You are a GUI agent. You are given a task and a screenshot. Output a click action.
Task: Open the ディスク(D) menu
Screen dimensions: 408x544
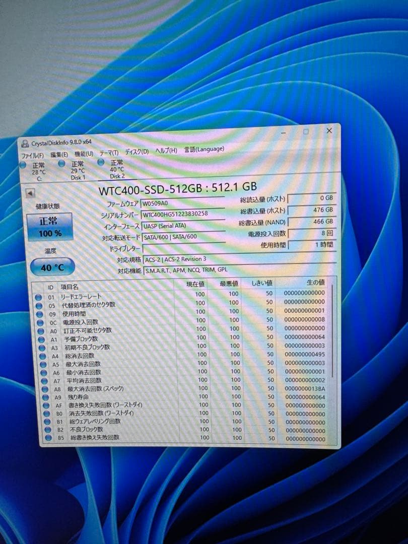137,152
